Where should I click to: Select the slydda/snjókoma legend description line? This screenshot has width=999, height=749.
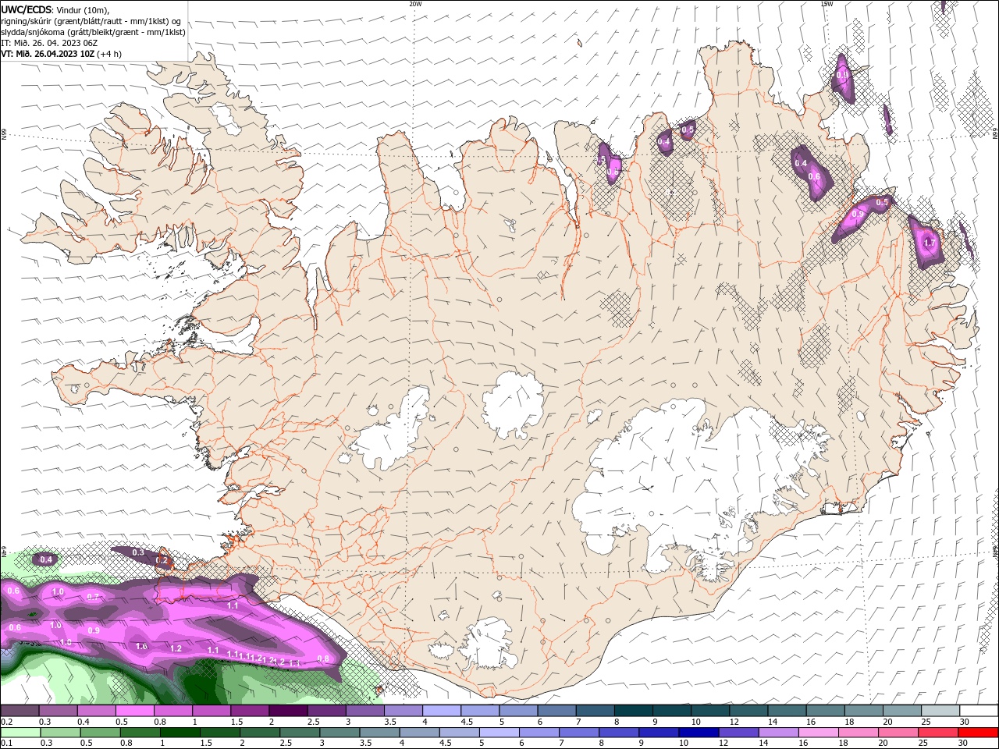94,32
